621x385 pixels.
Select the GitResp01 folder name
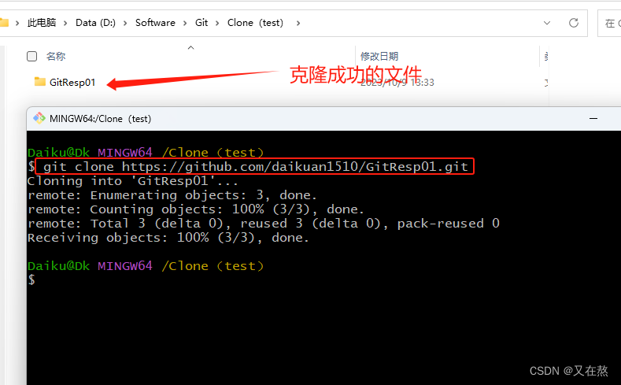[72, 83]
